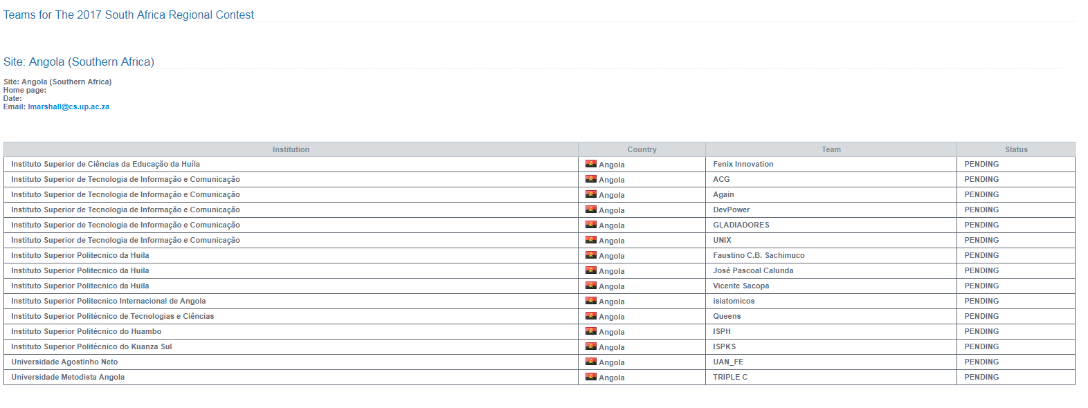This screenshot has height=408, width=1088.
Task: Select team name DevPower
Action: click(732, 210)
